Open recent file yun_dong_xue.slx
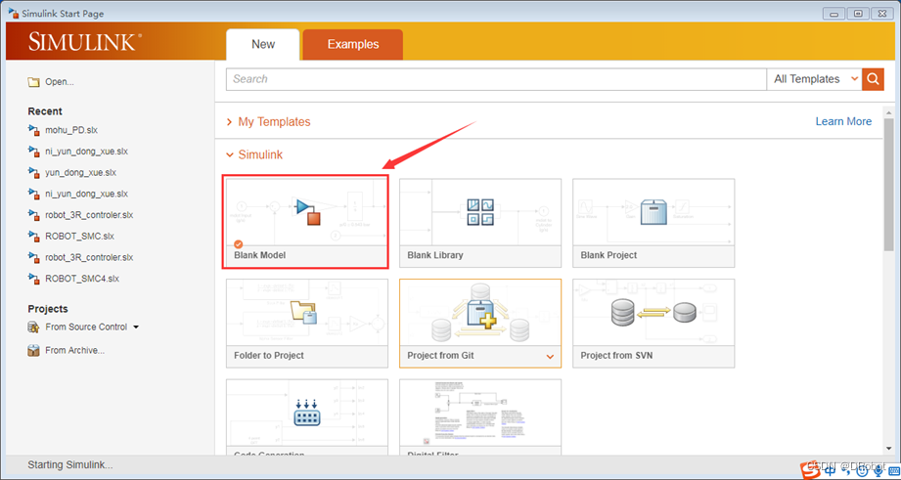Image resolution: width=901 pixels, height=480 pixels. (81, 172)
